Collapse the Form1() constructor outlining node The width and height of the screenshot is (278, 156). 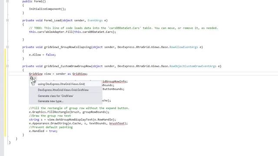pos(7,1)
